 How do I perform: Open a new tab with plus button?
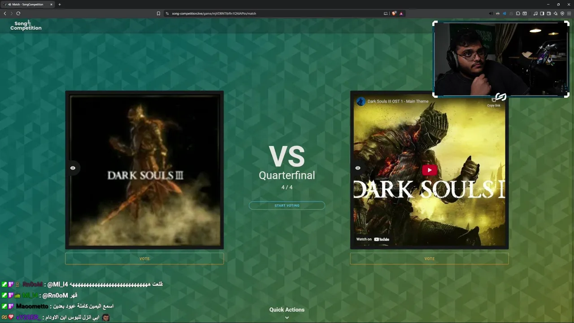click(x=60, y=4)
